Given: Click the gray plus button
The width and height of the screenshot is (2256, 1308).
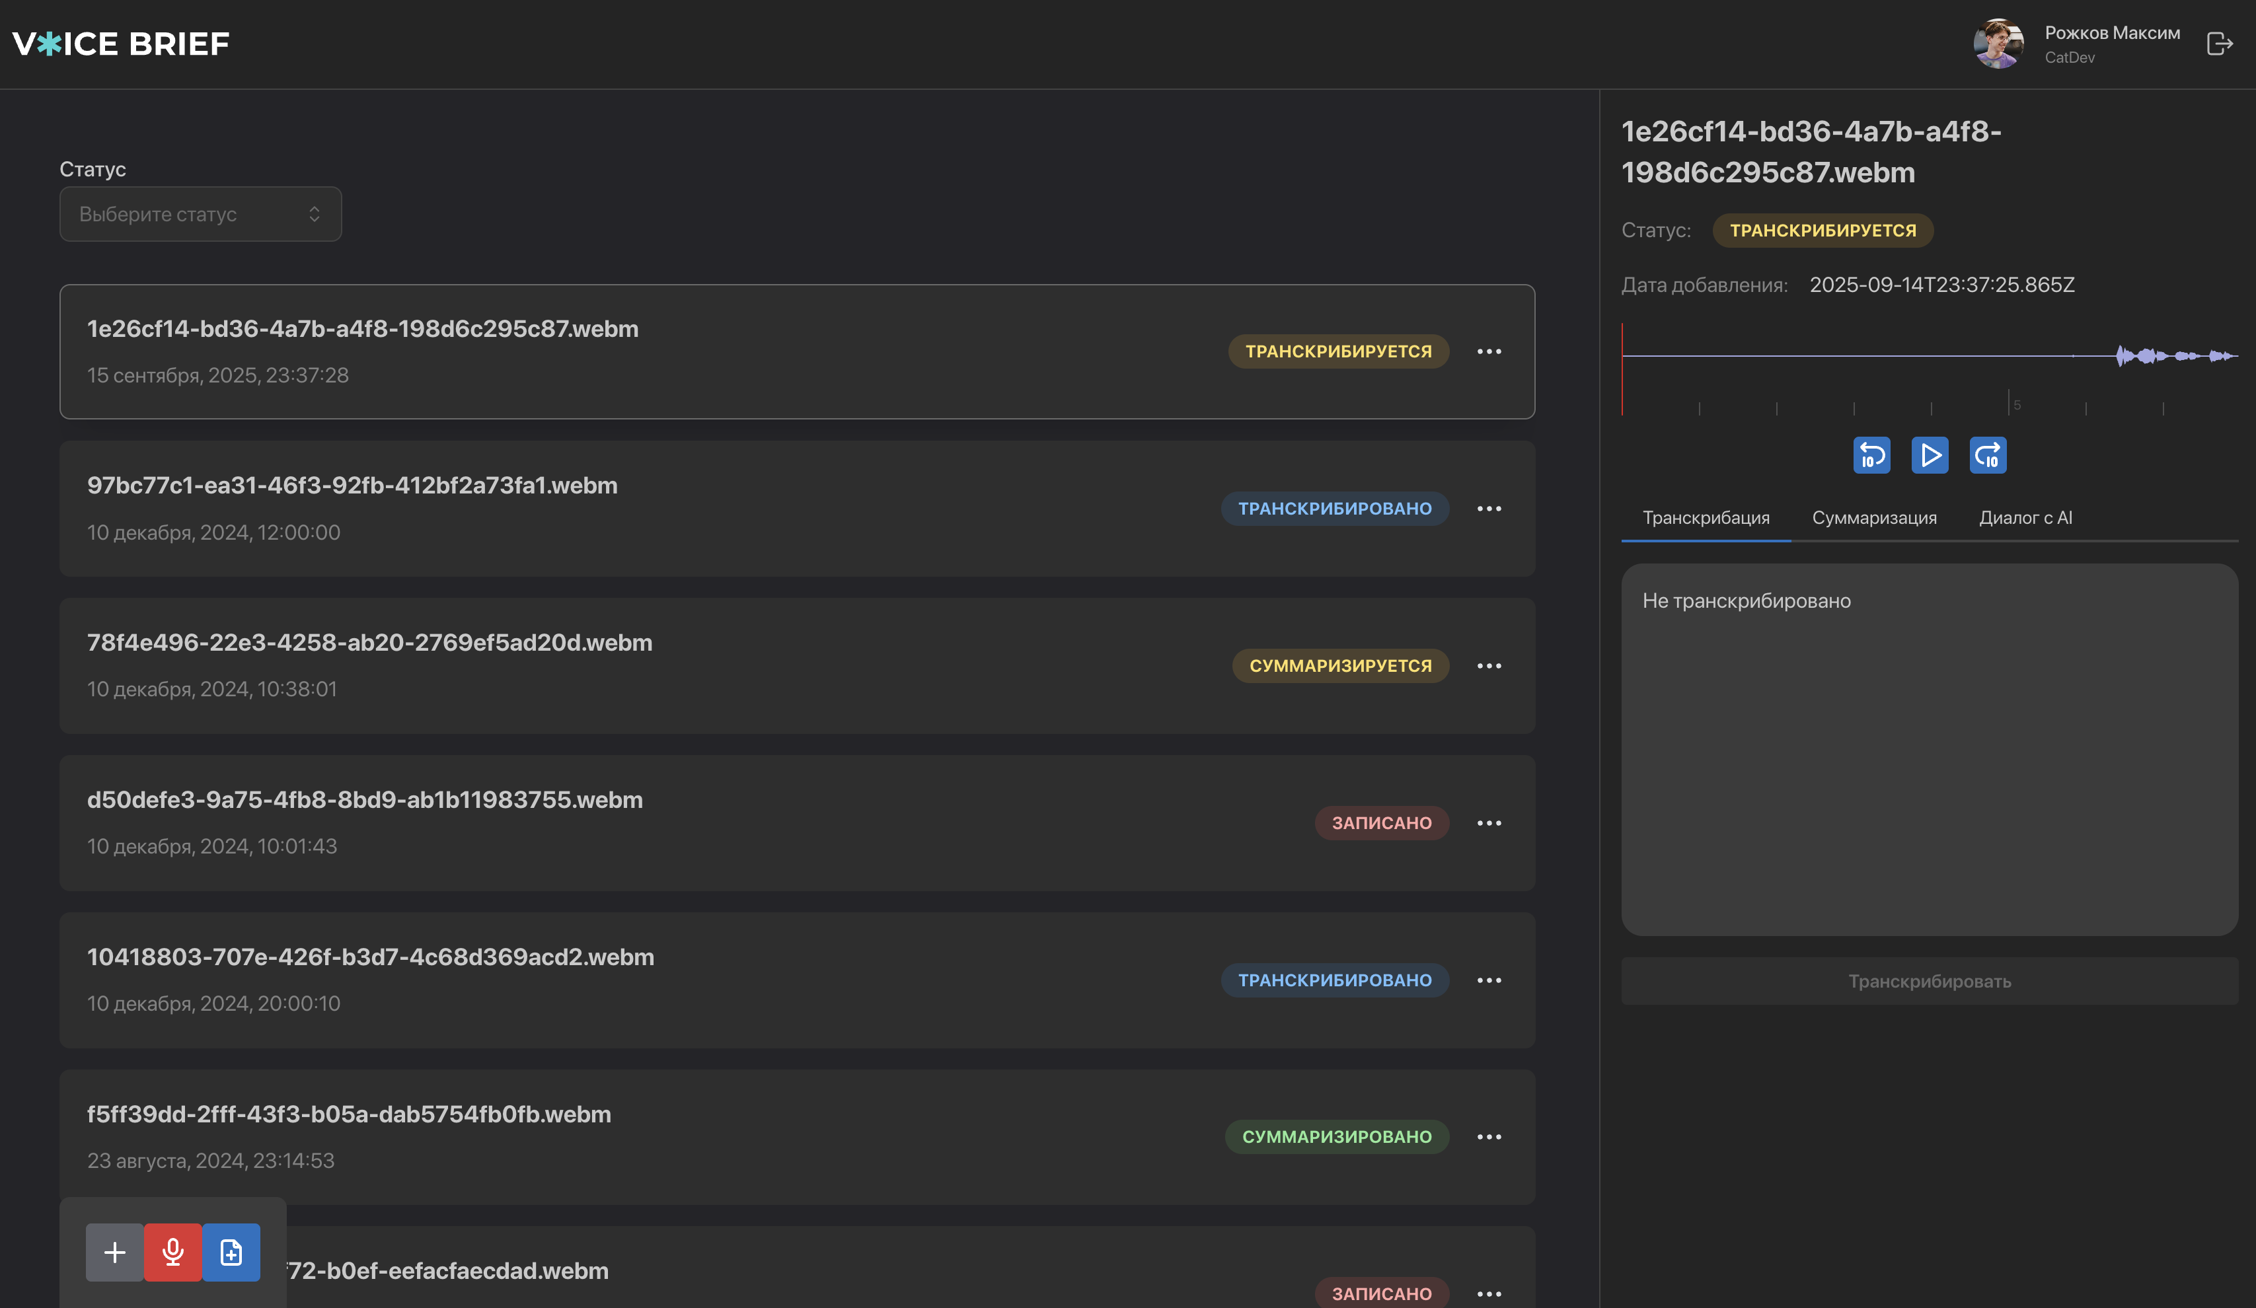Looking at the screenshot, I should click(114, 1252).
